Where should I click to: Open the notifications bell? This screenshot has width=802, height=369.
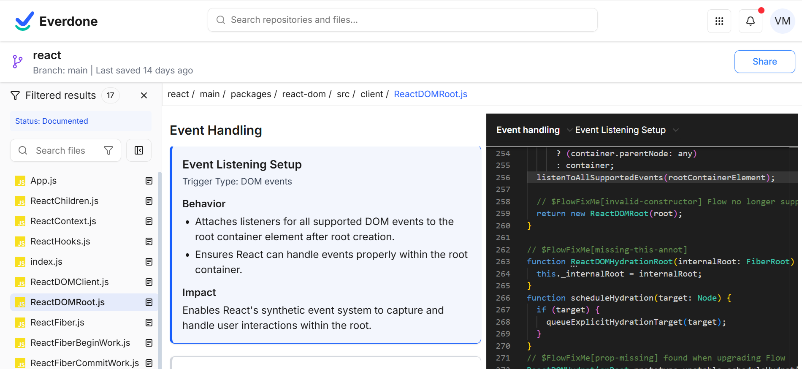pos(750,21)
